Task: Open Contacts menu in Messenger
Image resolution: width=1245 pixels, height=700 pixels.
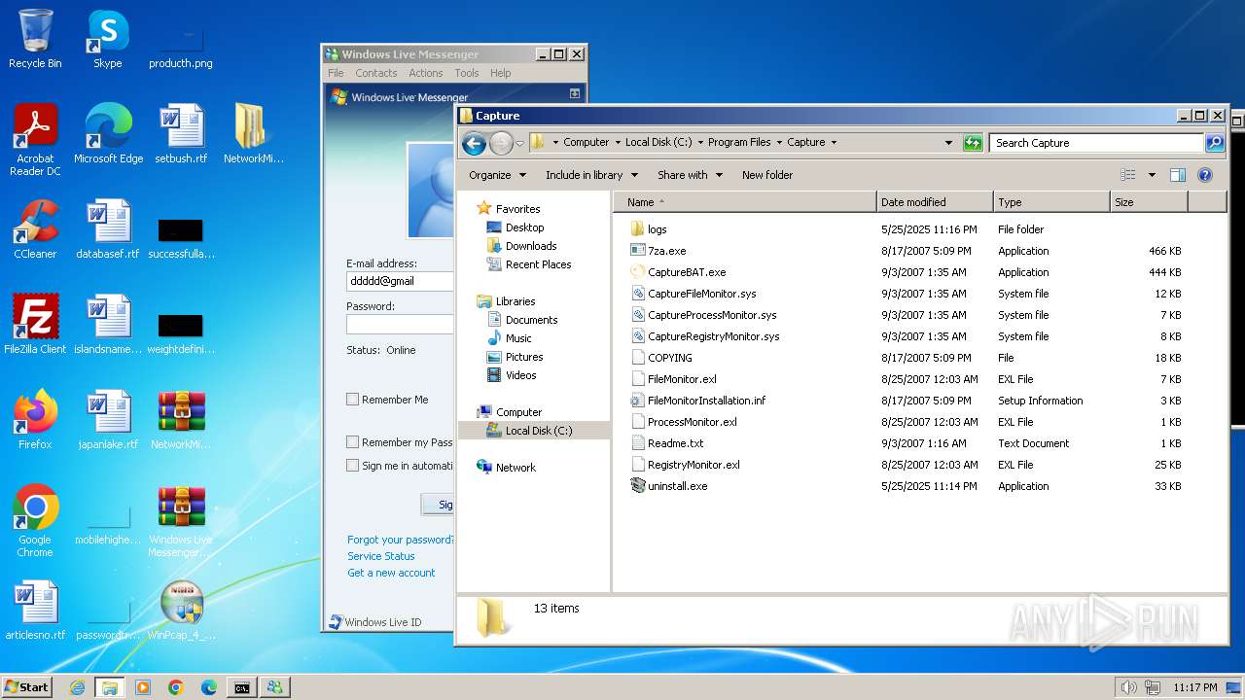Action: [375, 73]
